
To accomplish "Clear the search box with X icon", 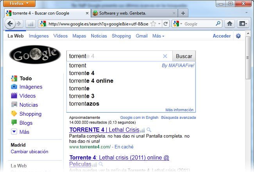I will [165, 56].
